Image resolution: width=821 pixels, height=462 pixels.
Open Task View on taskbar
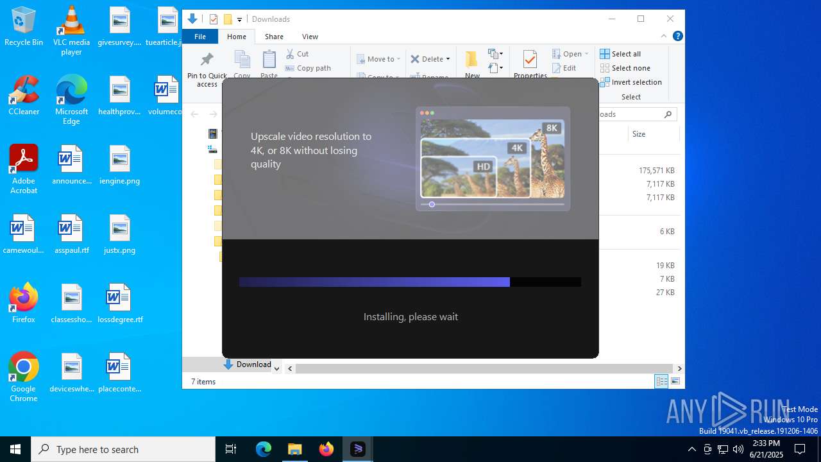pos(231,449)
